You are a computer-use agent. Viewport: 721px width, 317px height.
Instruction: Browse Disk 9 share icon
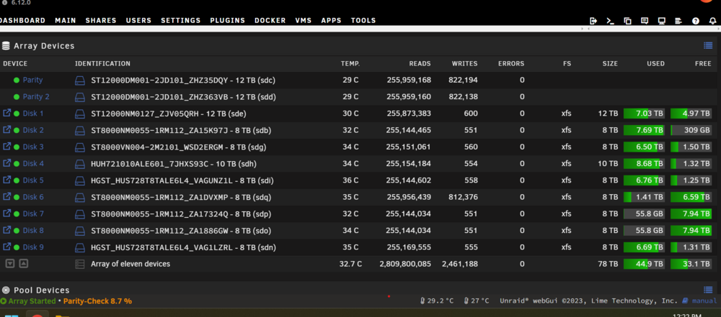[x=7, y=247]
